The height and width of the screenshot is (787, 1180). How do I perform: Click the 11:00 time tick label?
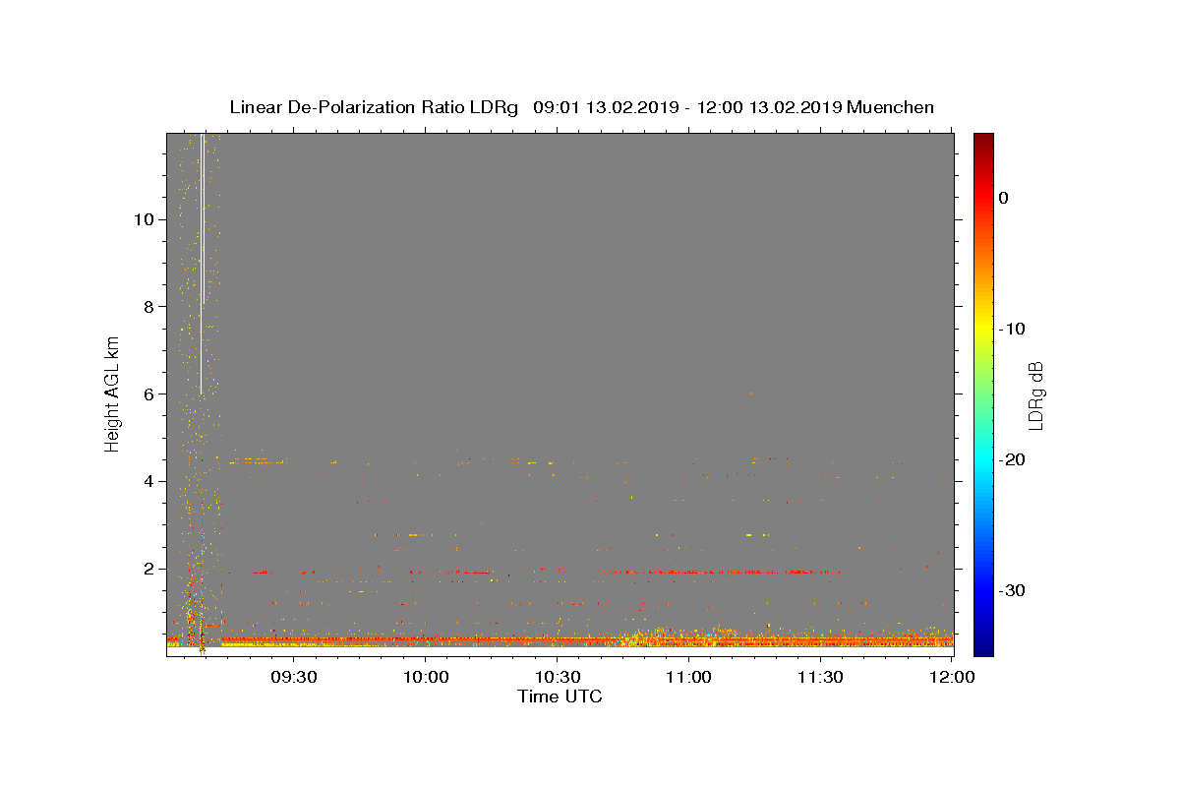[x=688, y=677]
